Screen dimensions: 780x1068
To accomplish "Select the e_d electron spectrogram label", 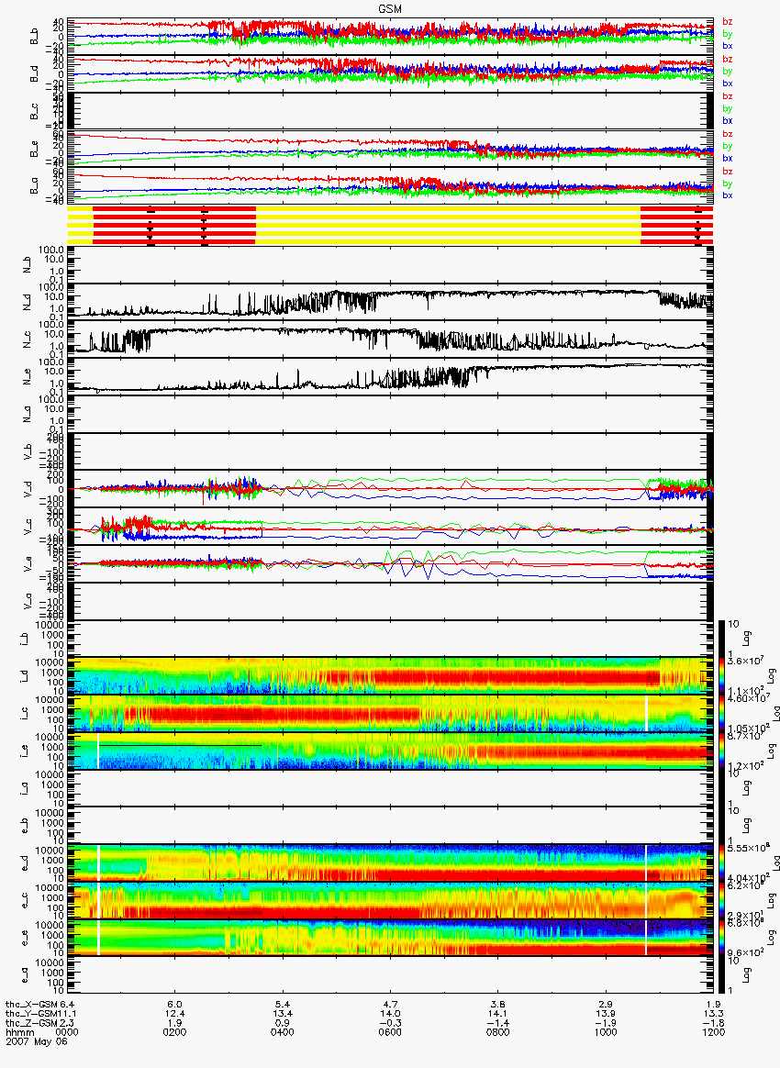I will click(x=24, y=863).
